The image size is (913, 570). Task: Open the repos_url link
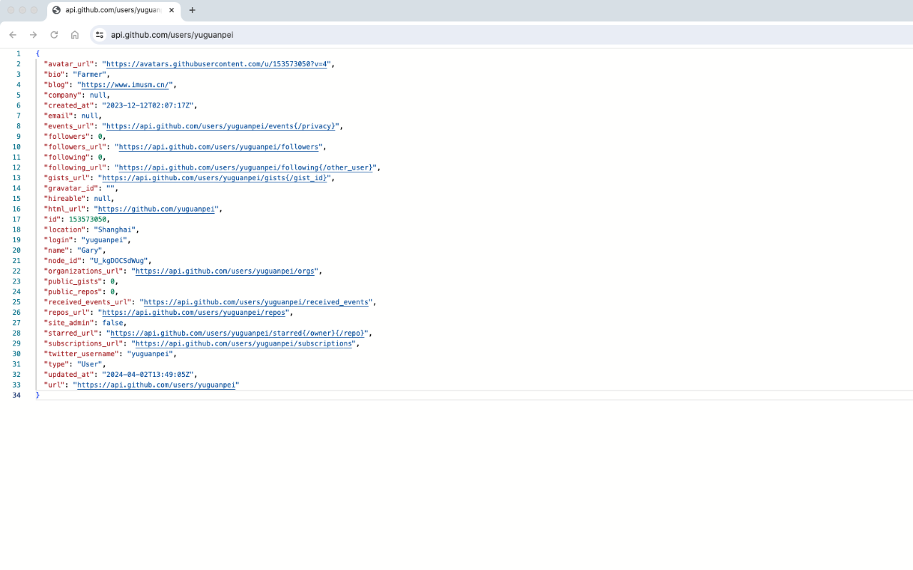tap(194, 312)
